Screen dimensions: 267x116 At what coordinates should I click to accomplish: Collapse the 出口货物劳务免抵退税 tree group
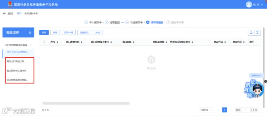point(31,45)
